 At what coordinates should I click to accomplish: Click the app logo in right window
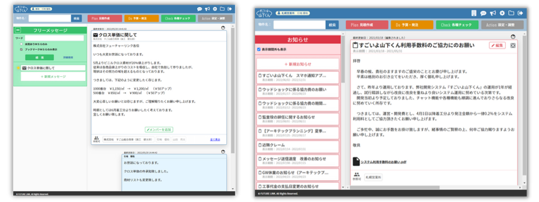(264, 13)
